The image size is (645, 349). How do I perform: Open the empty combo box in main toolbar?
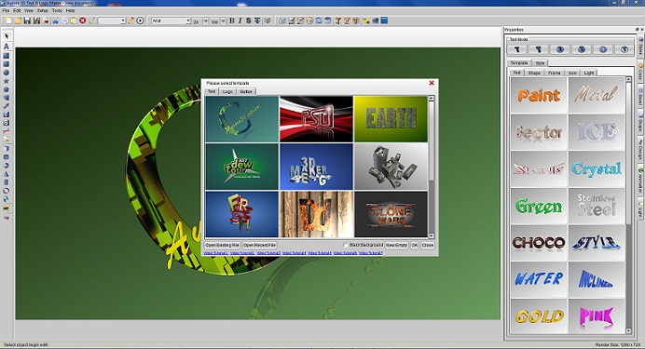point(112,20)
